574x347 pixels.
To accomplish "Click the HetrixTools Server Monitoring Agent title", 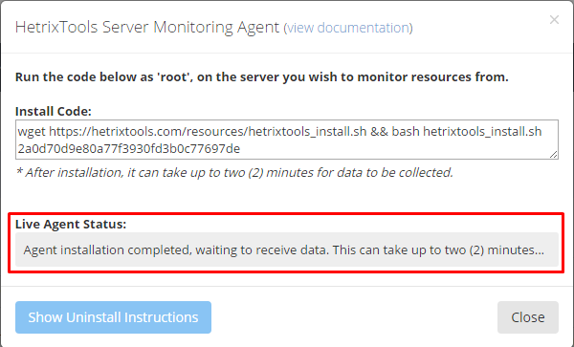I will click(147, 28).
